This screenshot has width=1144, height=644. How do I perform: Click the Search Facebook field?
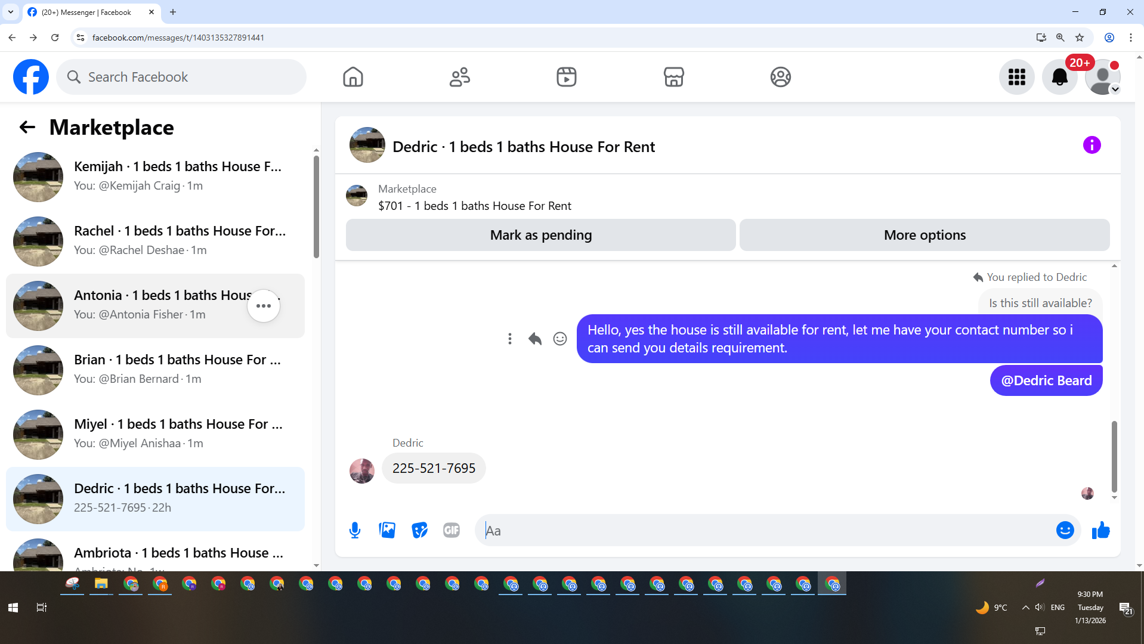point(181,77)
